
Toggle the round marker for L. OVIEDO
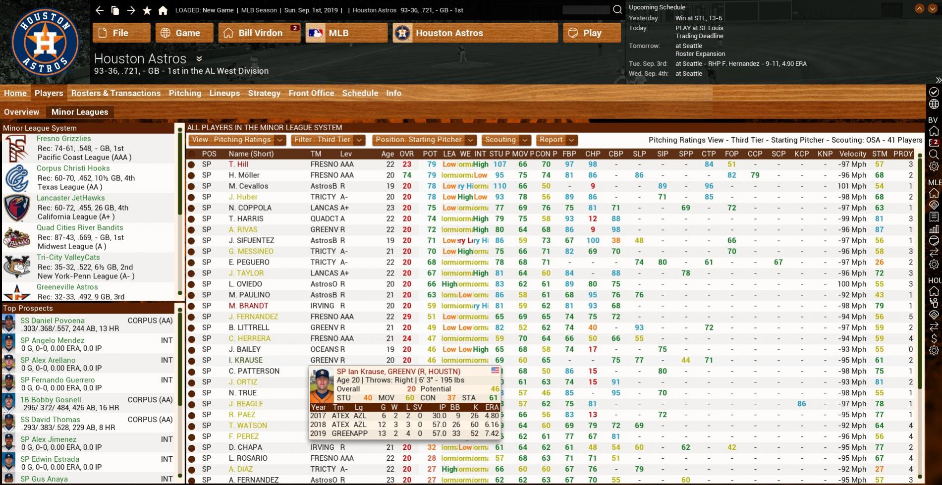point(191,284)
